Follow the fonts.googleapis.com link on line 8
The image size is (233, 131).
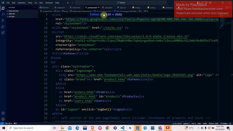point(142,19)
